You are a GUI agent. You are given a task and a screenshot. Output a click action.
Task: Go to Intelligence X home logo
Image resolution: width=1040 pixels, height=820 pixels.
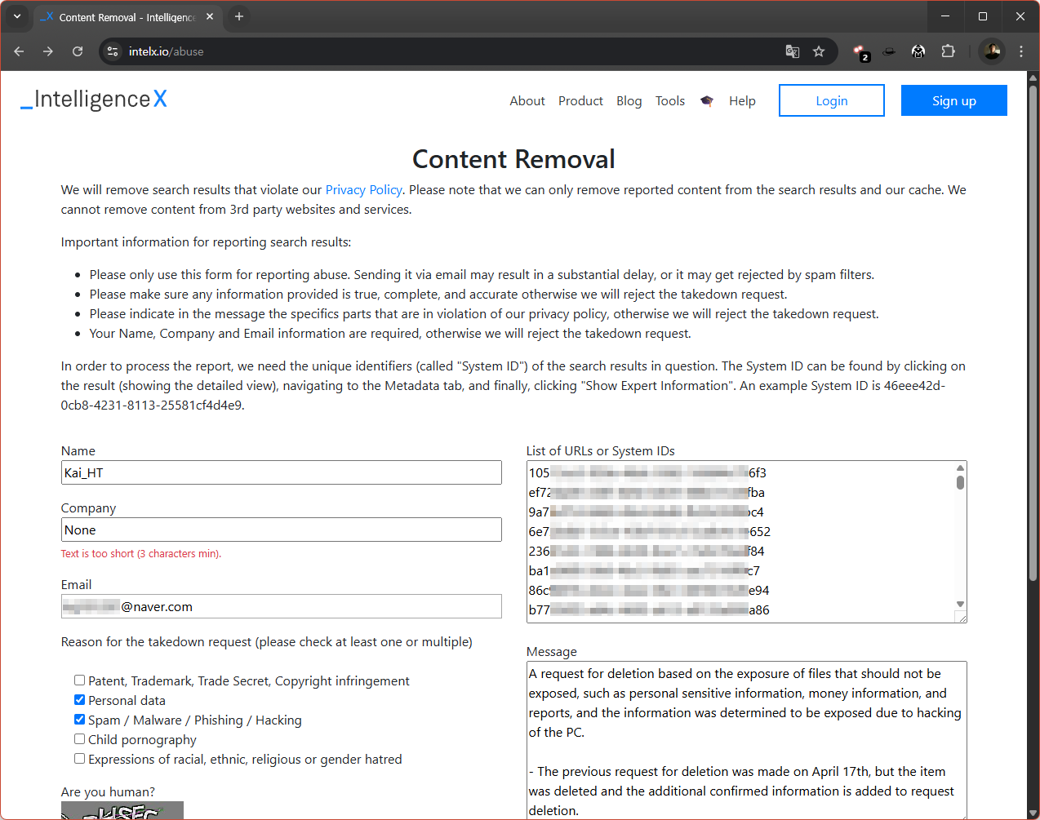pyautogui.click(x=94, y=100)
